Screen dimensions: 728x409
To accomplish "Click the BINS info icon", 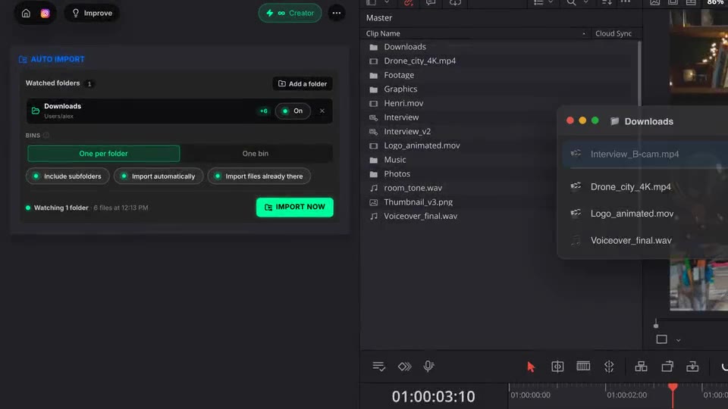I will tap(46, 136).
